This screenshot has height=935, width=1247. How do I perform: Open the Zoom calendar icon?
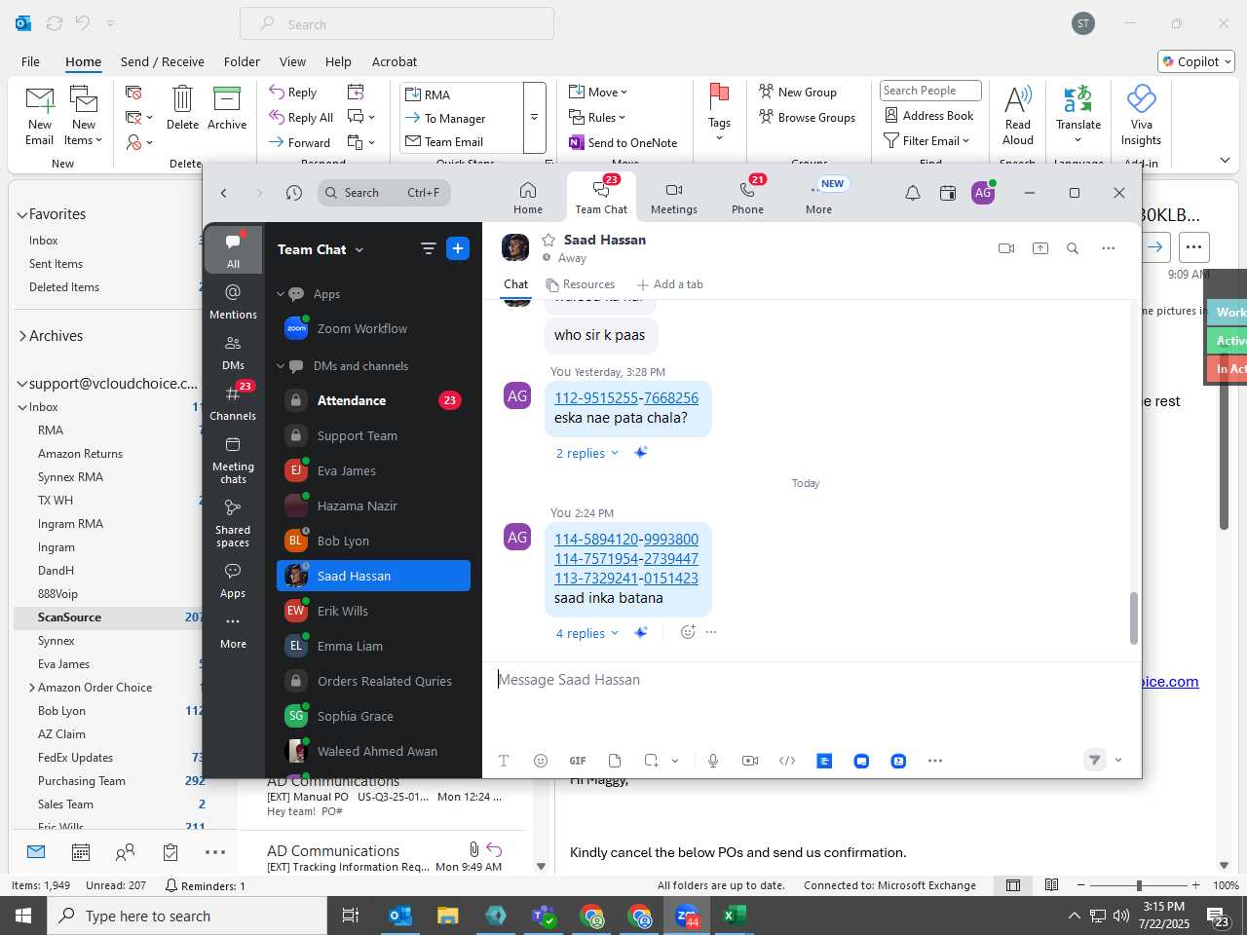click(x=948, y=193)
